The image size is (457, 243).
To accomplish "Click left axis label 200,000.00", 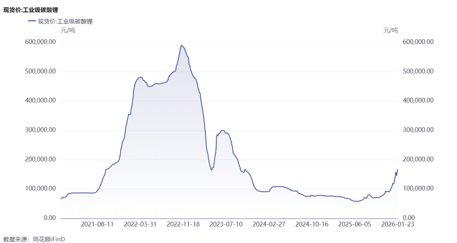I will coord(40,159).
